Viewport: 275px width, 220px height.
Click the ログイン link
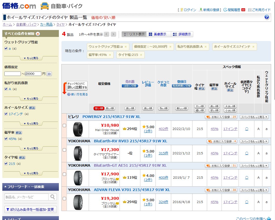[190, 10]
